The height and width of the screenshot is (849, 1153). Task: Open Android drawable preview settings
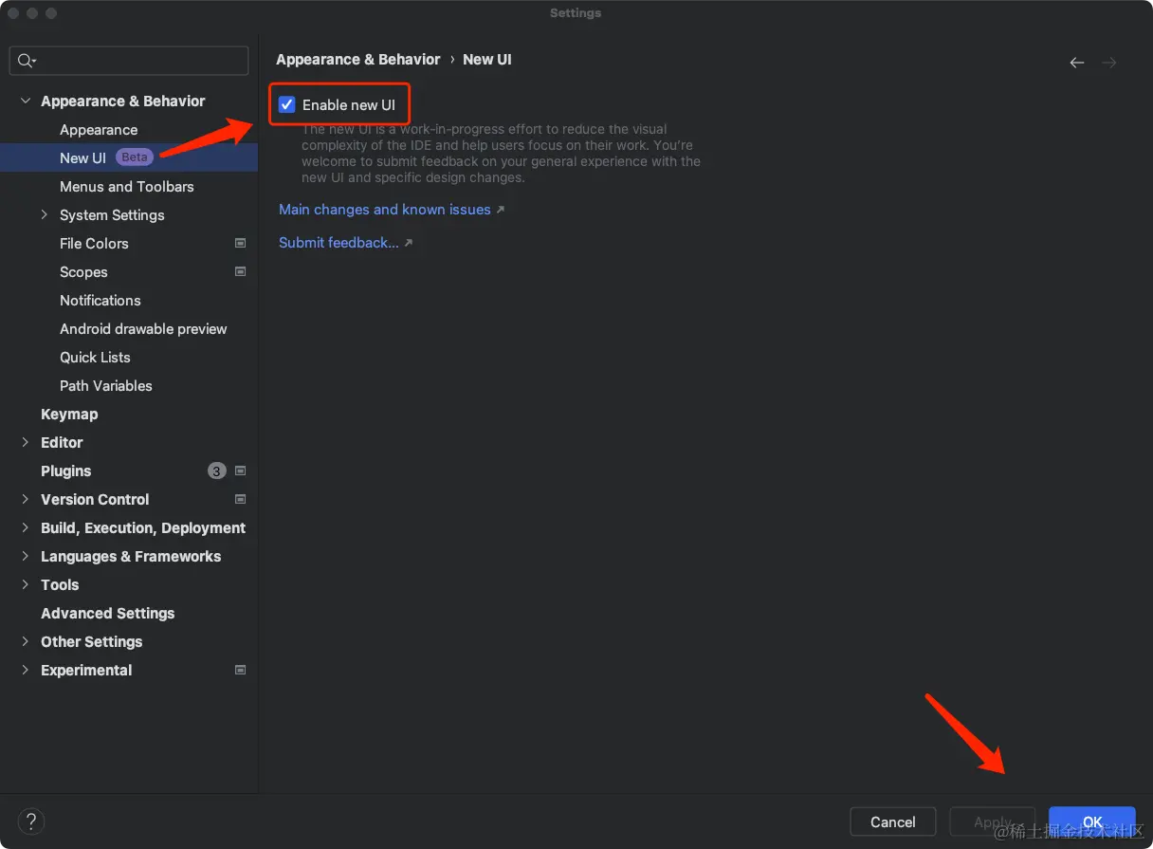(143, 329)
